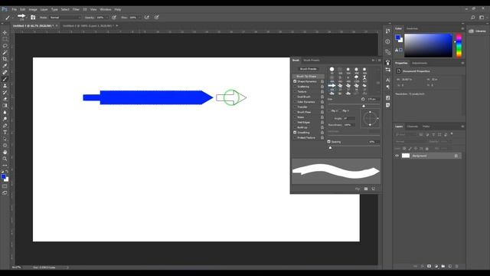
Task: Open the collapsed Character panel icon
Action: [x=388, y=80]
